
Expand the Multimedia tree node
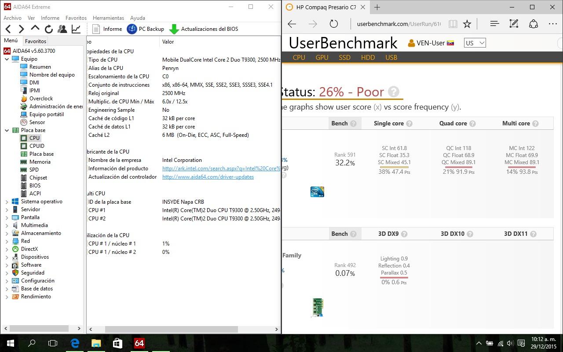7,225
